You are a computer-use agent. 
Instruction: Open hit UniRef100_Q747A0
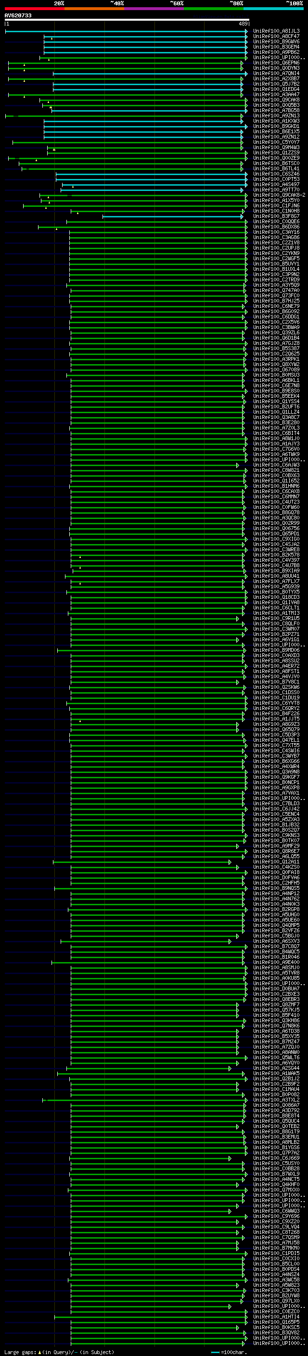pyautogui.click(x=276, y=290)
